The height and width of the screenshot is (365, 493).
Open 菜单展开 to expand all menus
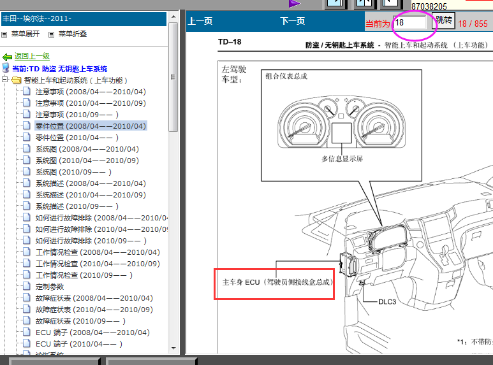[26, 34]
